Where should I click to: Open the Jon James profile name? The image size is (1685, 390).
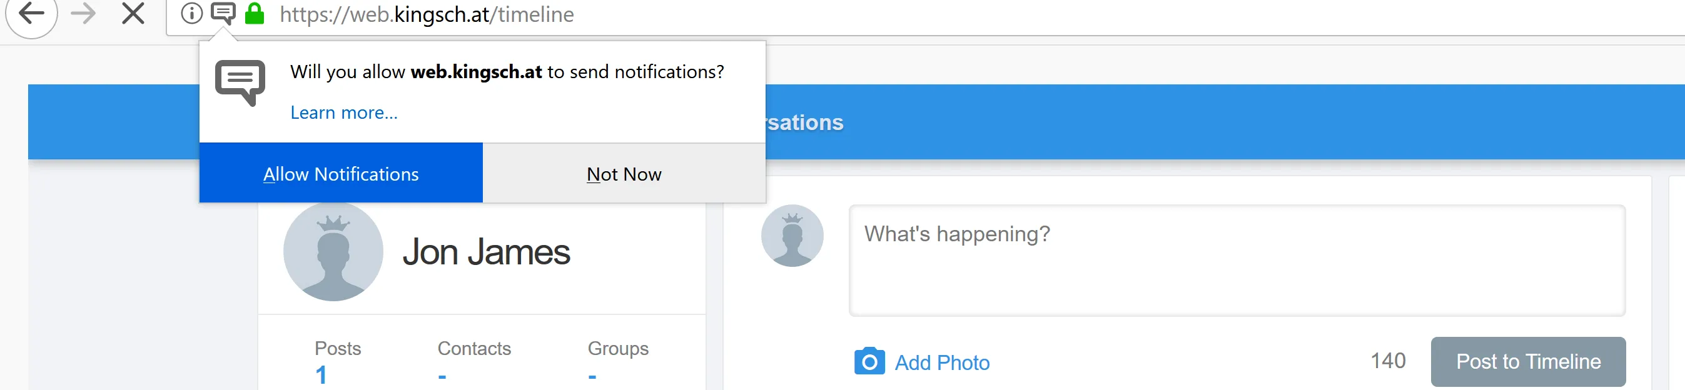(x=486, y=252)
